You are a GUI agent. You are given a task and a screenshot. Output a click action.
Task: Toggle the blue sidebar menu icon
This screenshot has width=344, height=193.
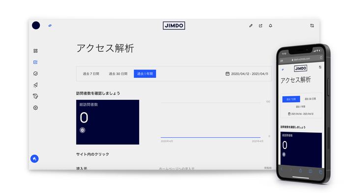tap(50, 25)
